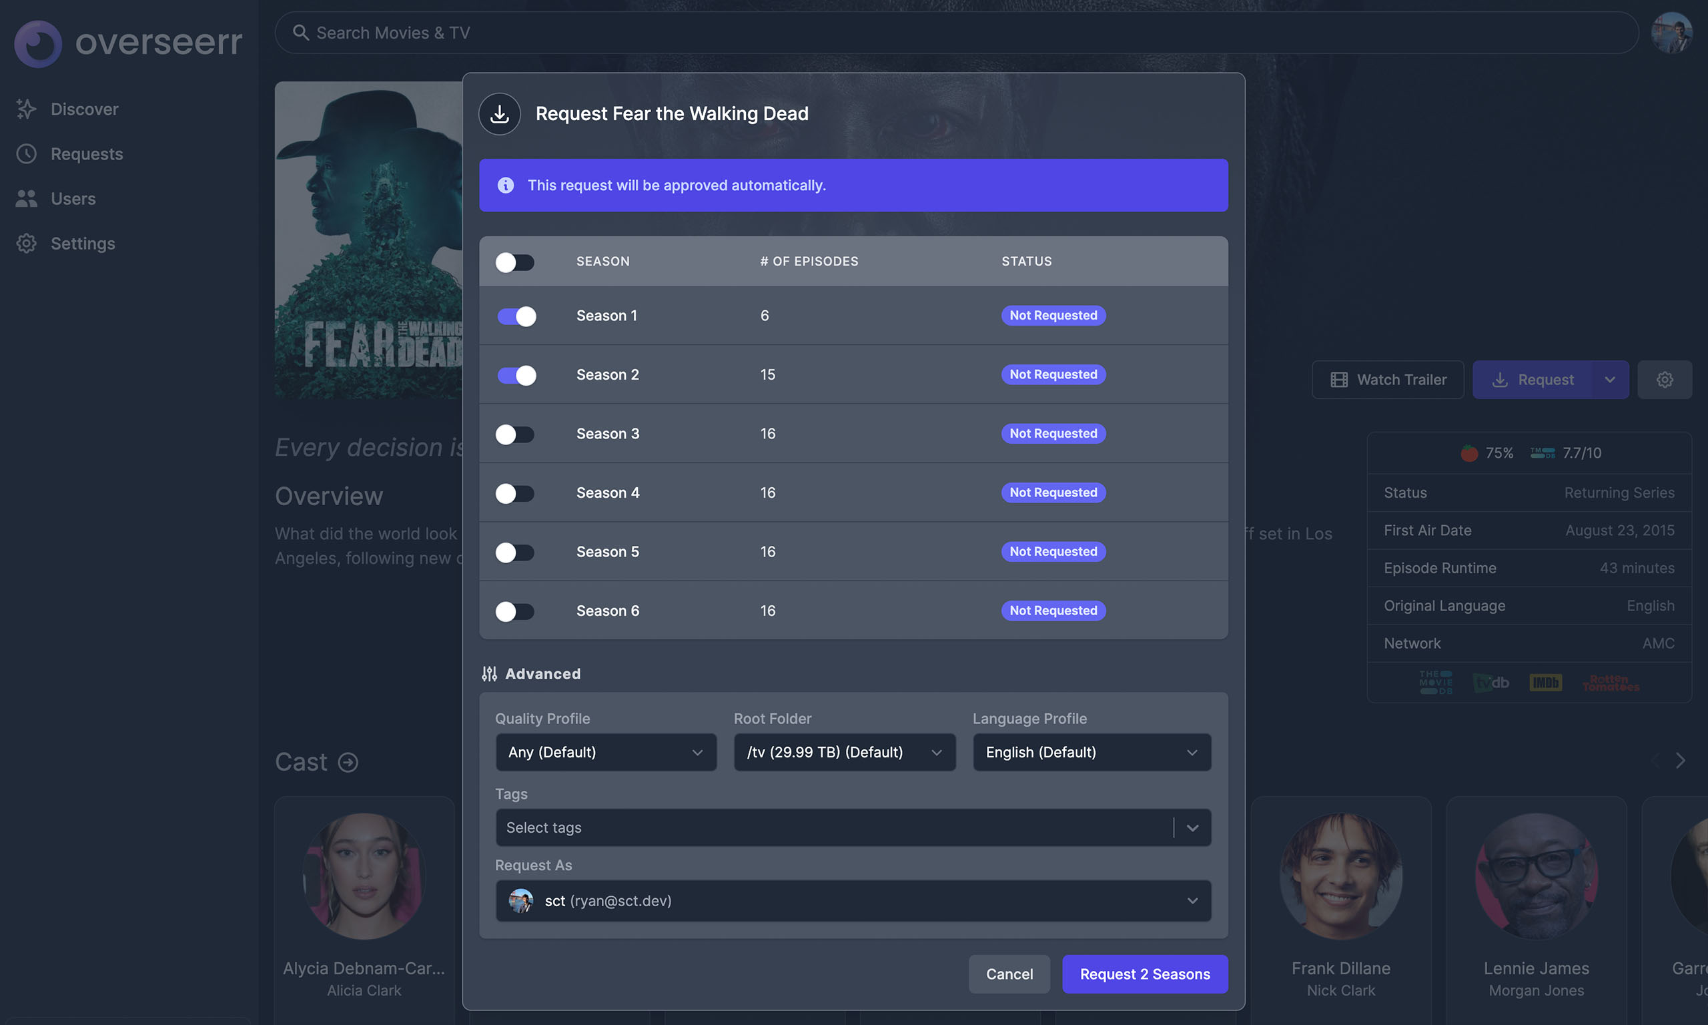Disable the select-all seasons toggle
The image size is (1708, 1025).
514,261
